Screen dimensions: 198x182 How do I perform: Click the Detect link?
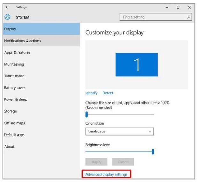click(108, 93)
